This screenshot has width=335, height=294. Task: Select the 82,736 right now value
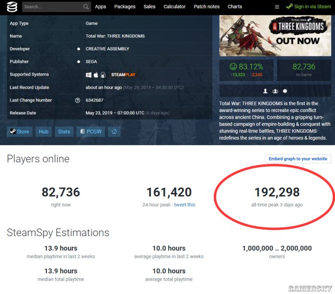[61, 192]
